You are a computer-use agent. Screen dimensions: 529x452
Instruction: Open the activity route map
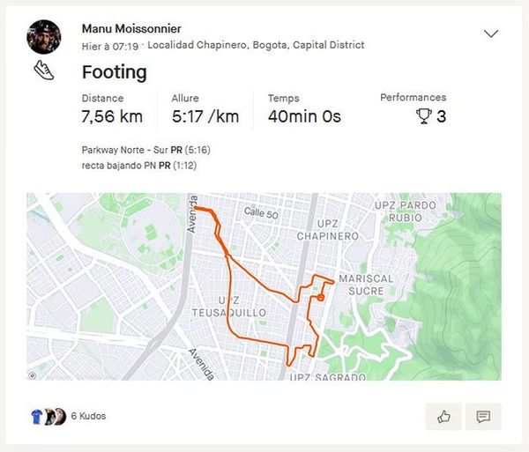pyautogui.click(x=264, y=286)
